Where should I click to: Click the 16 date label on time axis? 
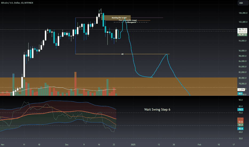coord(99,145)
